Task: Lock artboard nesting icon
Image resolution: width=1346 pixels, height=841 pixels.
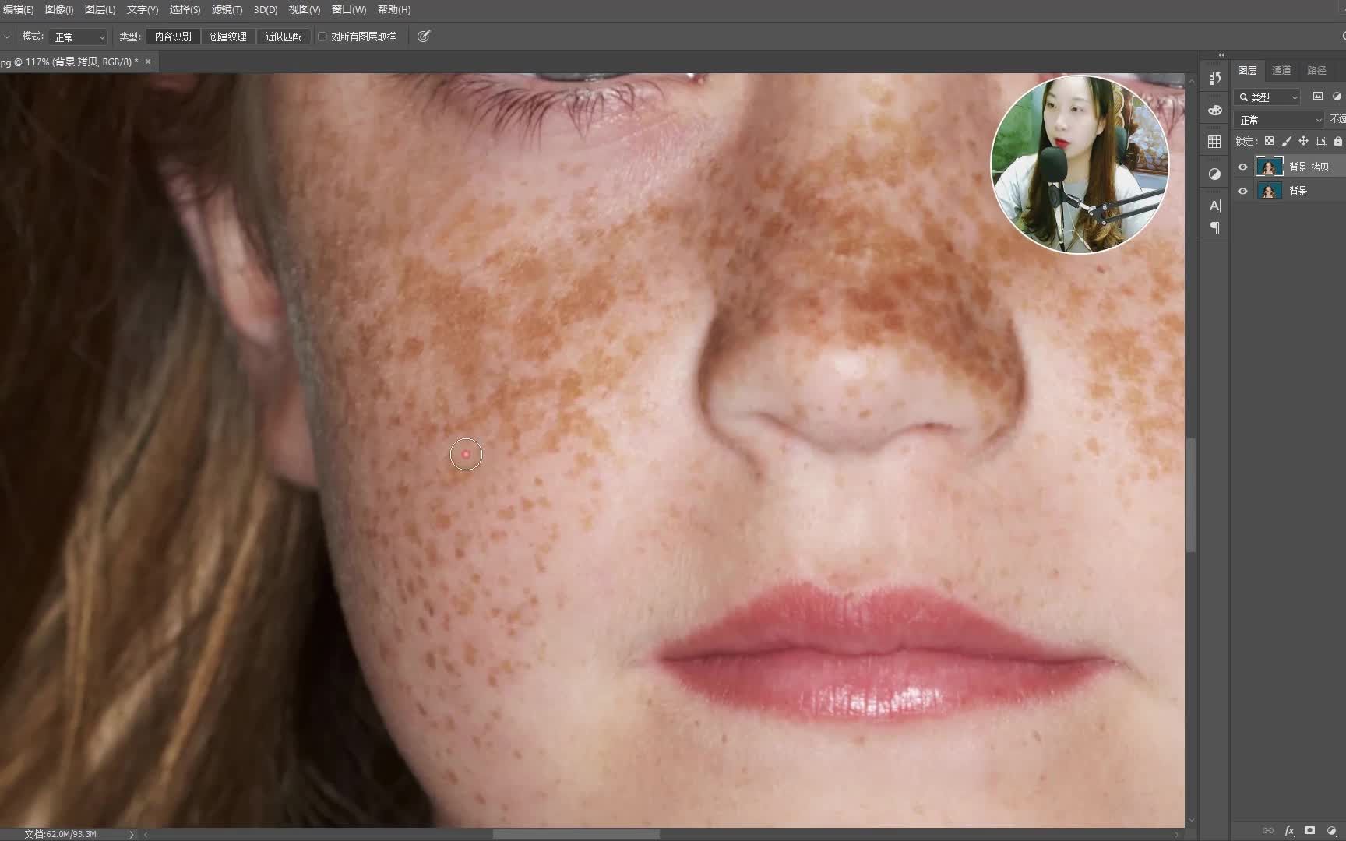Action: click(x=1320, y=141)
